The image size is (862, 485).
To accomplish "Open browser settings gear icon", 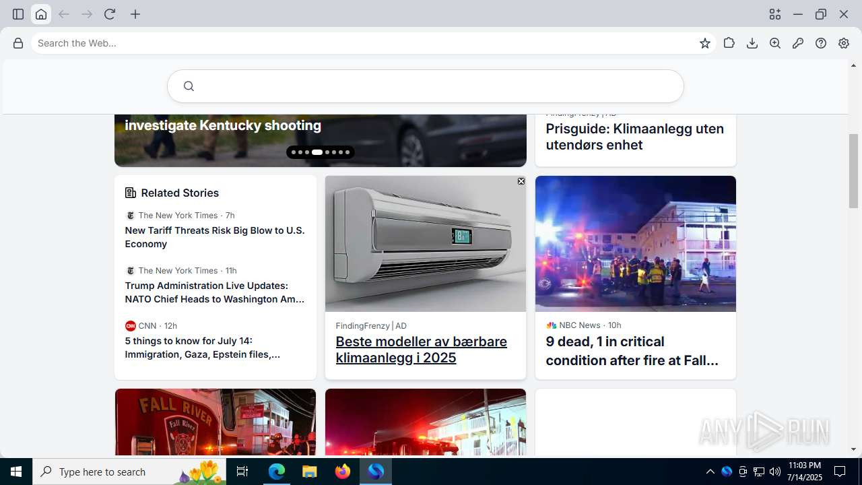I will (844, 43).
